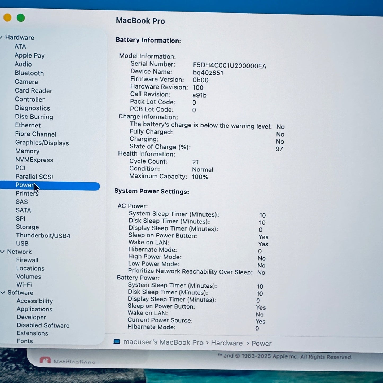The width and height of the screenshot is (383, 383).
Task: Collapse the Network section
Action: tap(3, 252)
